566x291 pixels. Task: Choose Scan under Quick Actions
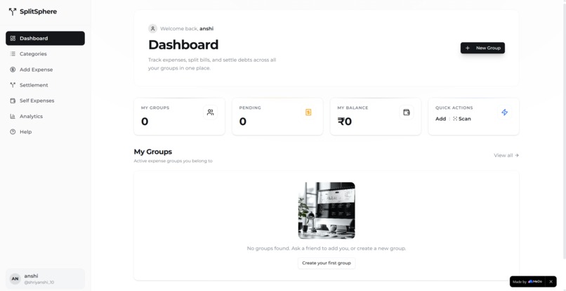pos(461,119)
